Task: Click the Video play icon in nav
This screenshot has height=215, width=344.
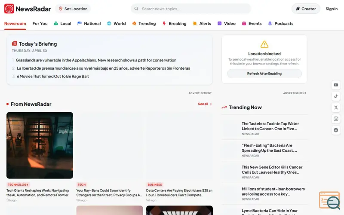Action: tap(219, 24)
